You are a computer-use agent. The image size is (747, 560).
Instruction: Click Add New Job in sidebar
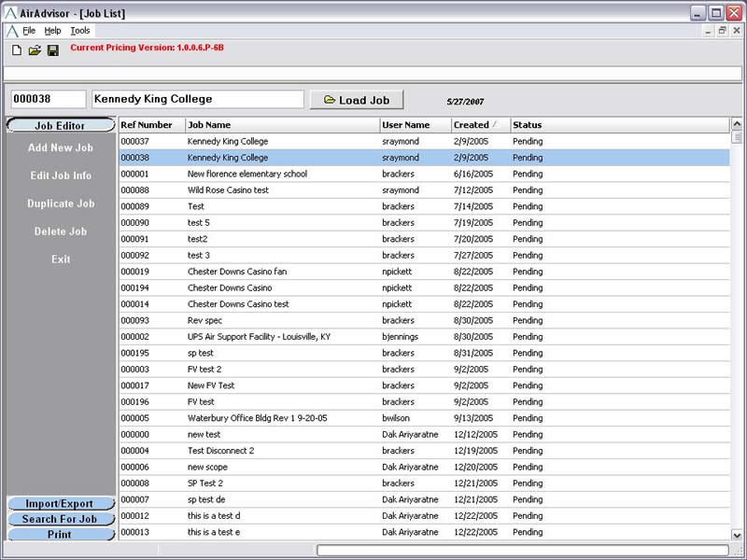[x=61, y=147]
